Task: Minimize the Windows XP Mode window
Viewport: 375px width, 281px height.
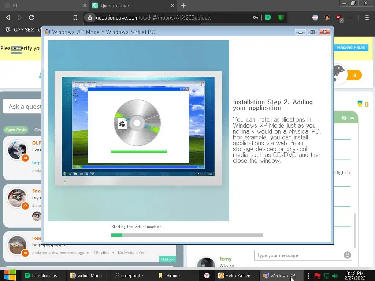Action: click(x=300, y=32)
